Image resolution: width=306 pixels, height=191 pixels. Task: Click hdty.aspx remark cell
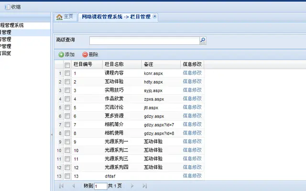point(153,82)
